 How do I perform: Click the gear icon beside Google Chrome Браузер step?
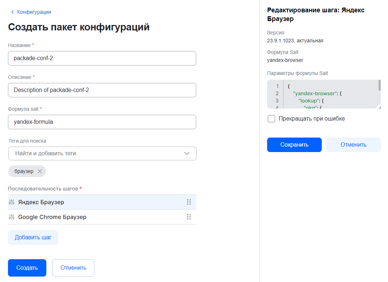pos(11,217)
